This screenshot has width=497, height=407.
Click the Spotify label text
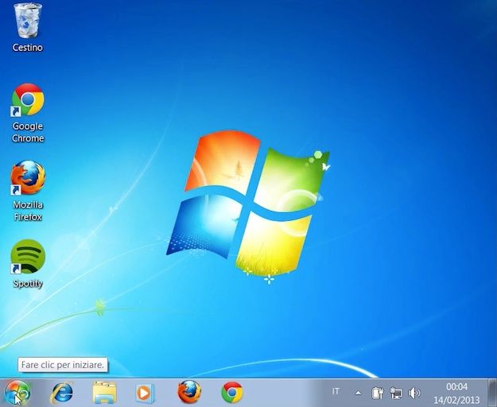click(28, 284)
